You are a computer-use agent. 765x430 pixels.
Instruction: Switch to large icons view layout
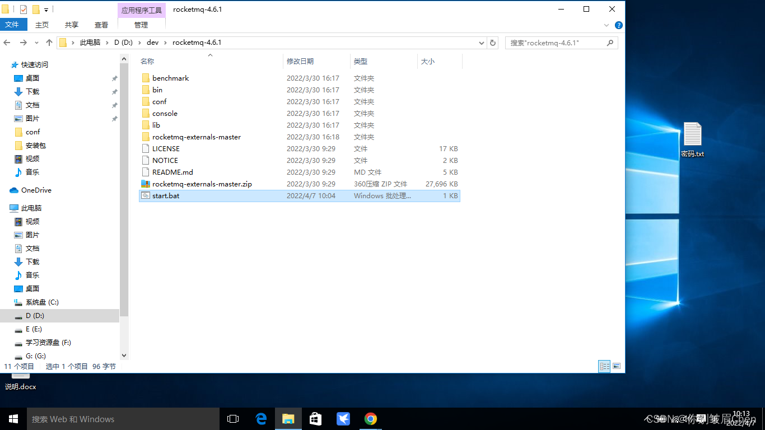tap(617, 366)
